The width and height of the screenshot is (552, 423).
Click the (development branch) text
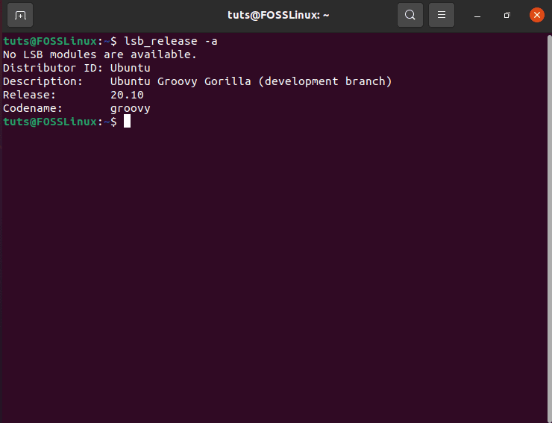tap(325, 81)
